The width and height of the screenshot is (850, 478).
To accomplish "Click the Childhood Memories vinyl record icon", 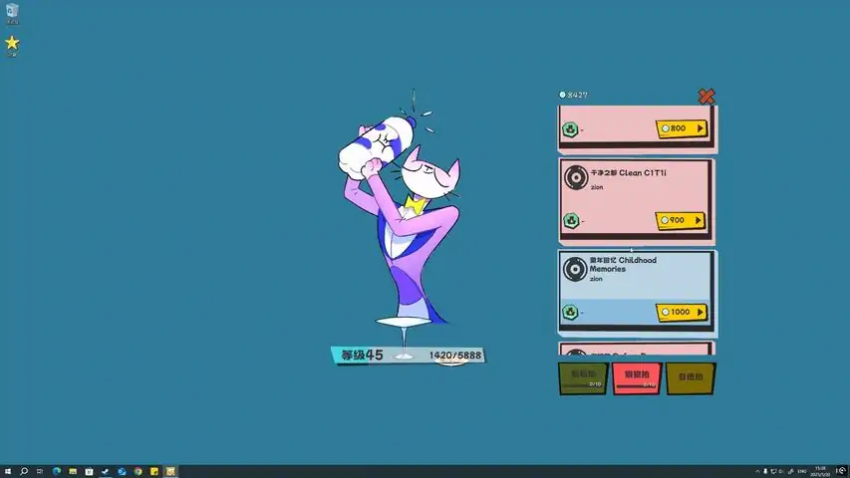I will click(575, 269).
